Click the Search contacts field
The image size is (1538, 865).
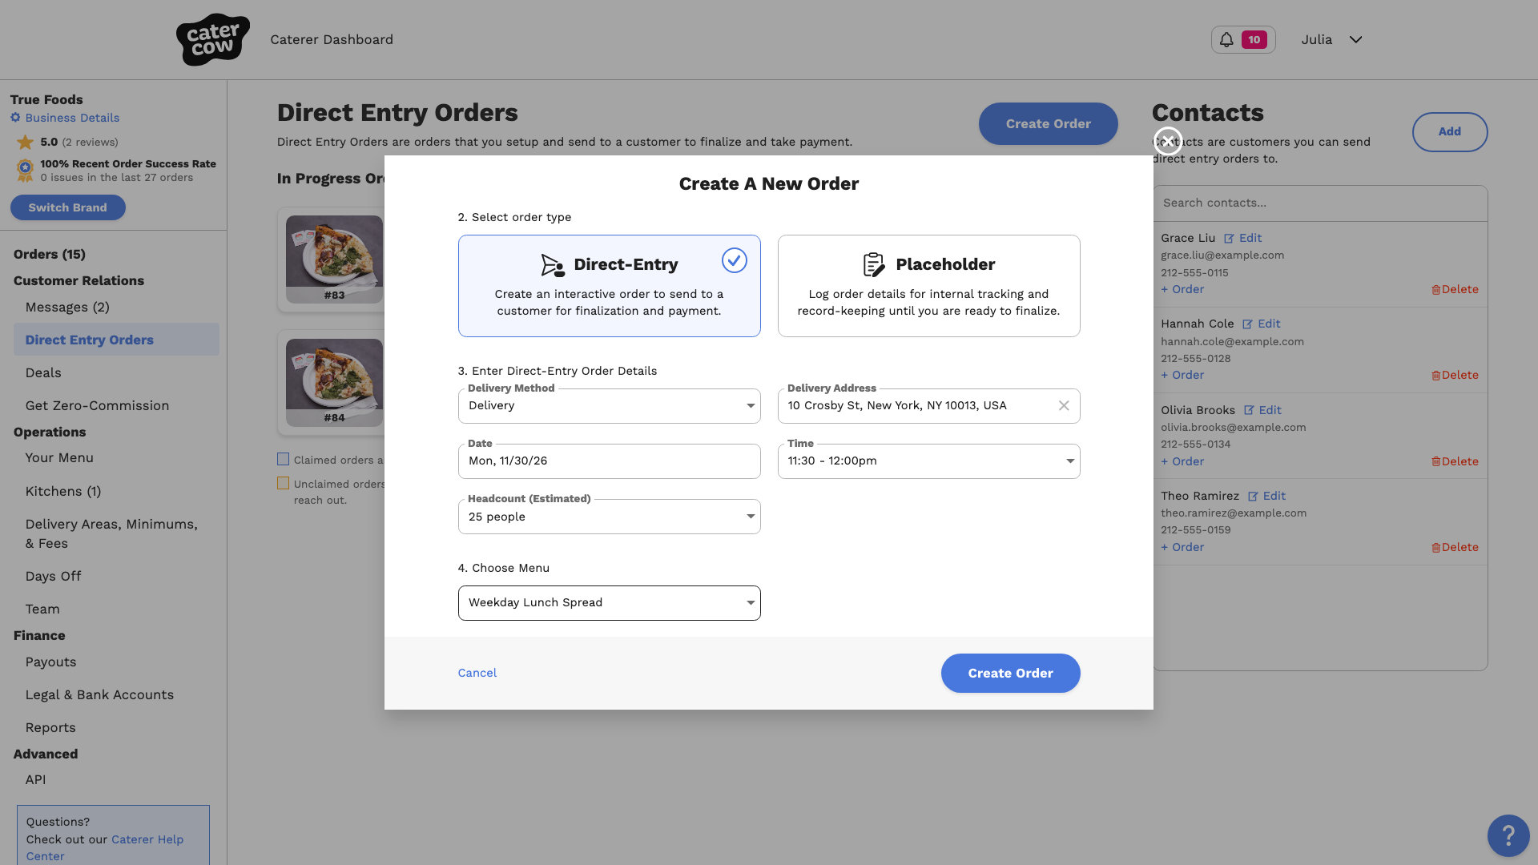tap(1320, 203)
